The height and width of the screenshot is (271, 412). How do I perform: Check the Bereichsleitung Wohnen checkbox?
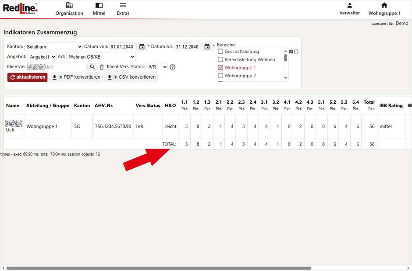221,59
